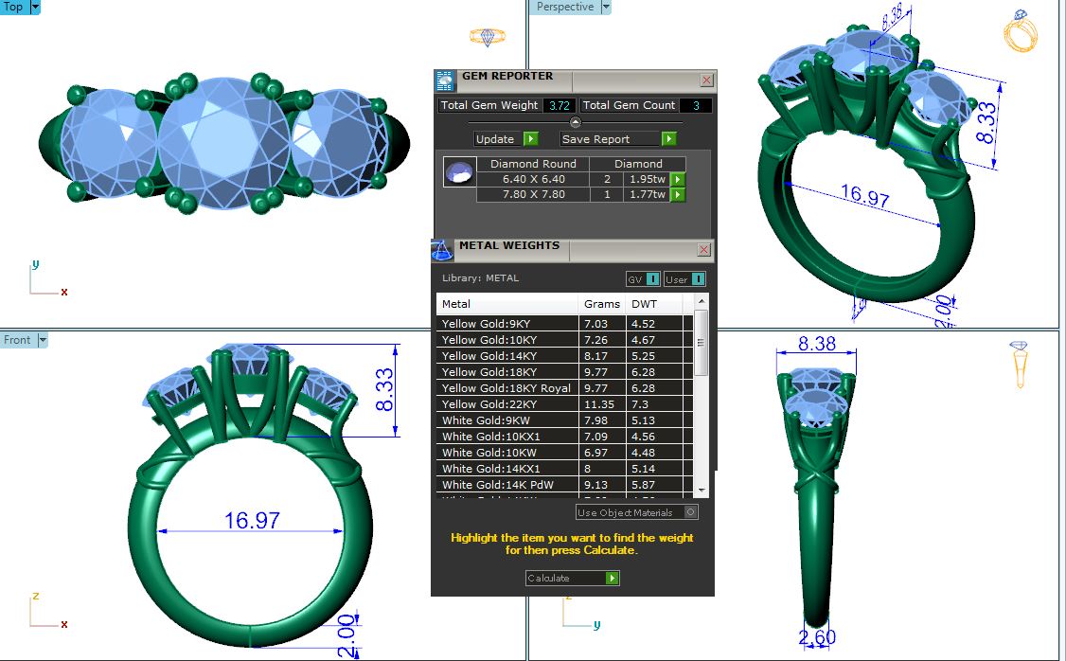Collapse Gem Reporter using the round arrow handle
Screen dimensions: 1066x661
576,122
